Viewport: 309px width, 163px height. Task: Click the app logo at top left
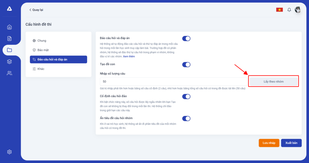tap(9, 9)
